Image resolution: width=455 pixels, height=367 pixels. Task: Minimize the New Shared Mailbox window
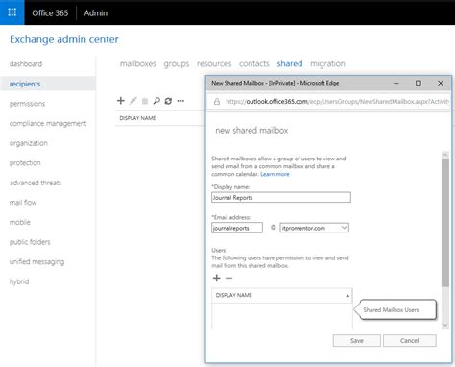(396, 83)
